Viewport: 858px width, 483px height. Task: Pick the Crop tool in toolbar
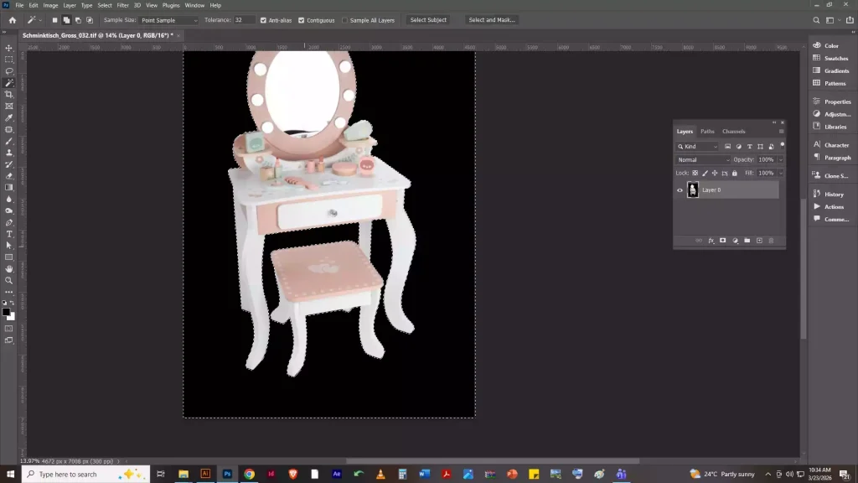(9, 95)
